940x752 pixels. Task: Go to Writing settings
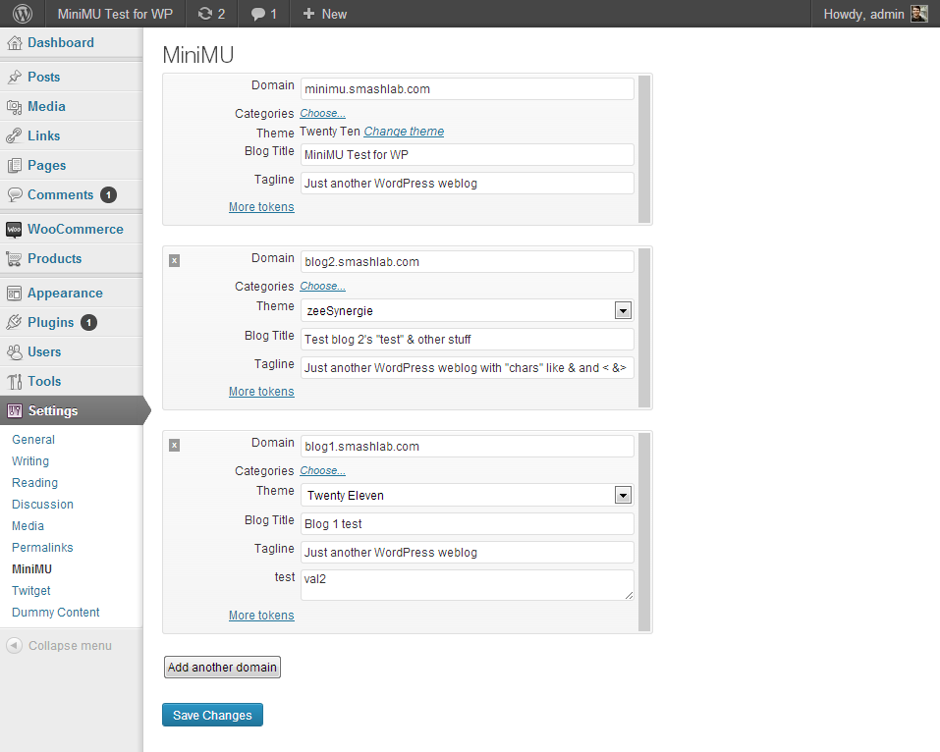coord(30,460)
